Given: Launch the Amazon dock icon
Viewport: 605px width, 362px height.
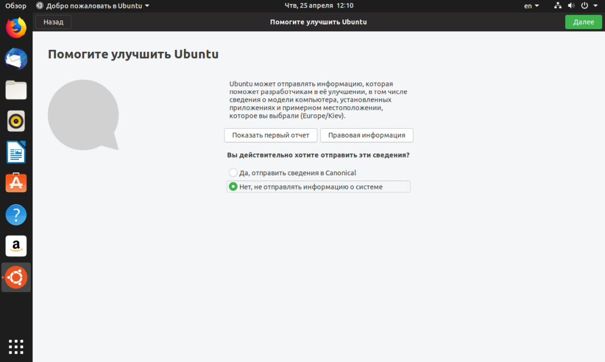Looking at the screenshot, I should click(16, 246).
